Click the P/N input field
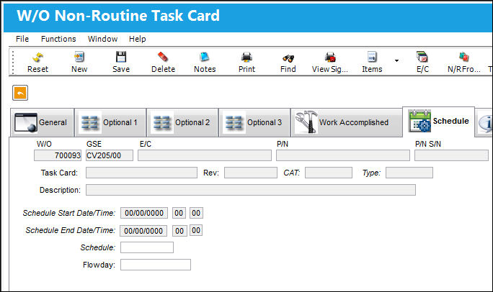This screenshot has width=493, height=292. click(343, 155)
